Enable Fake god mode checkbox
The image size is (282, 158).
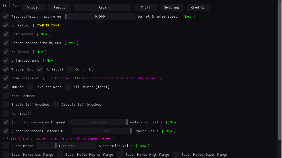pyautogui.click(x=30, y=87)
